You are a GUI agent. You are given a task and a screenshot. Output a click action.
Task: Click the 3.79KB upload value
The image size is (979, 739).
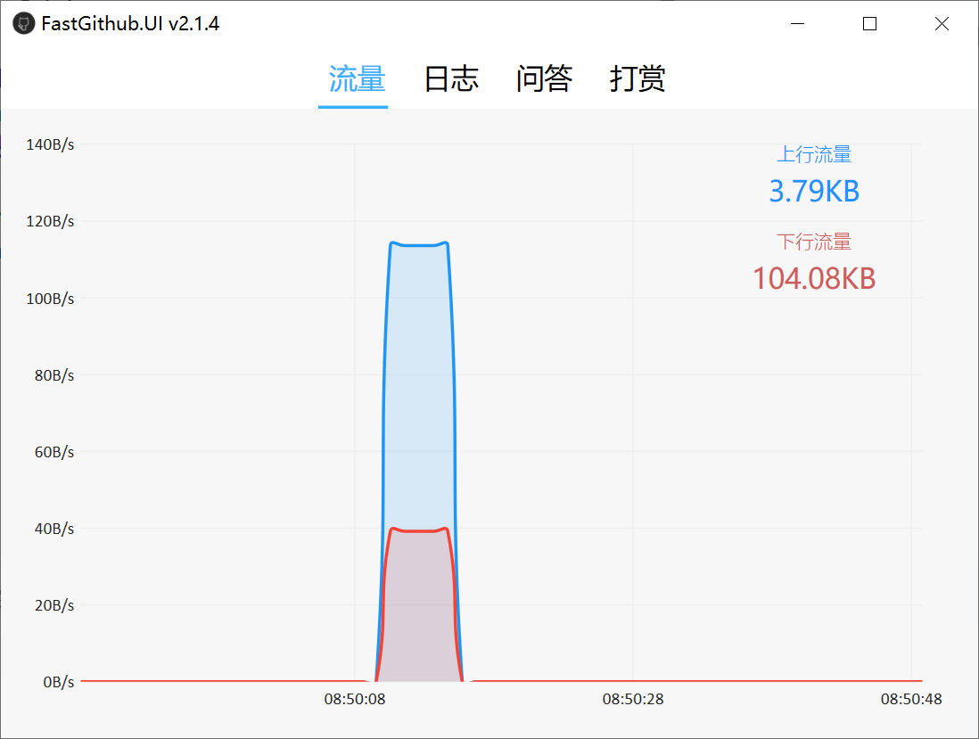(x=813, y=191)
